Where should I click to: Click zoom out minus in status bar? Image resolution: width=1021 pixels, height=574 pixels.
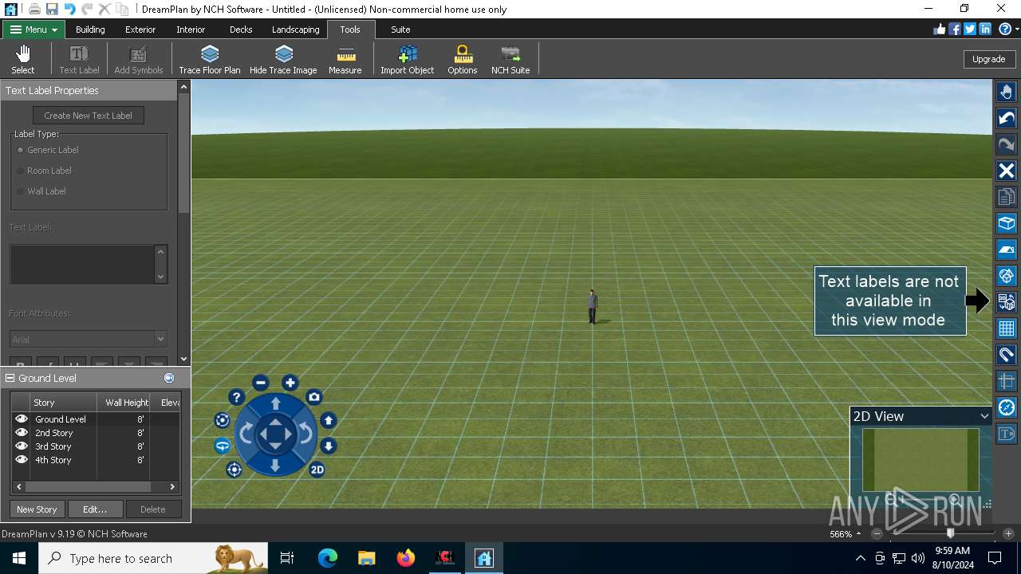coord(877,534)
